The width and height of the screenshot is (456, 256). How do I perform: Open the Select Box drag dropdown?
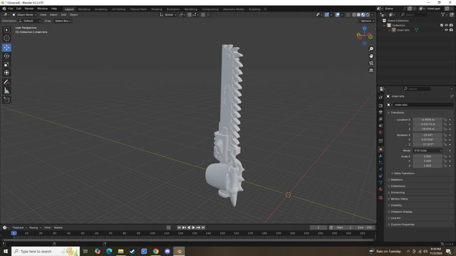pyautogui.click(x=63, y=21)
